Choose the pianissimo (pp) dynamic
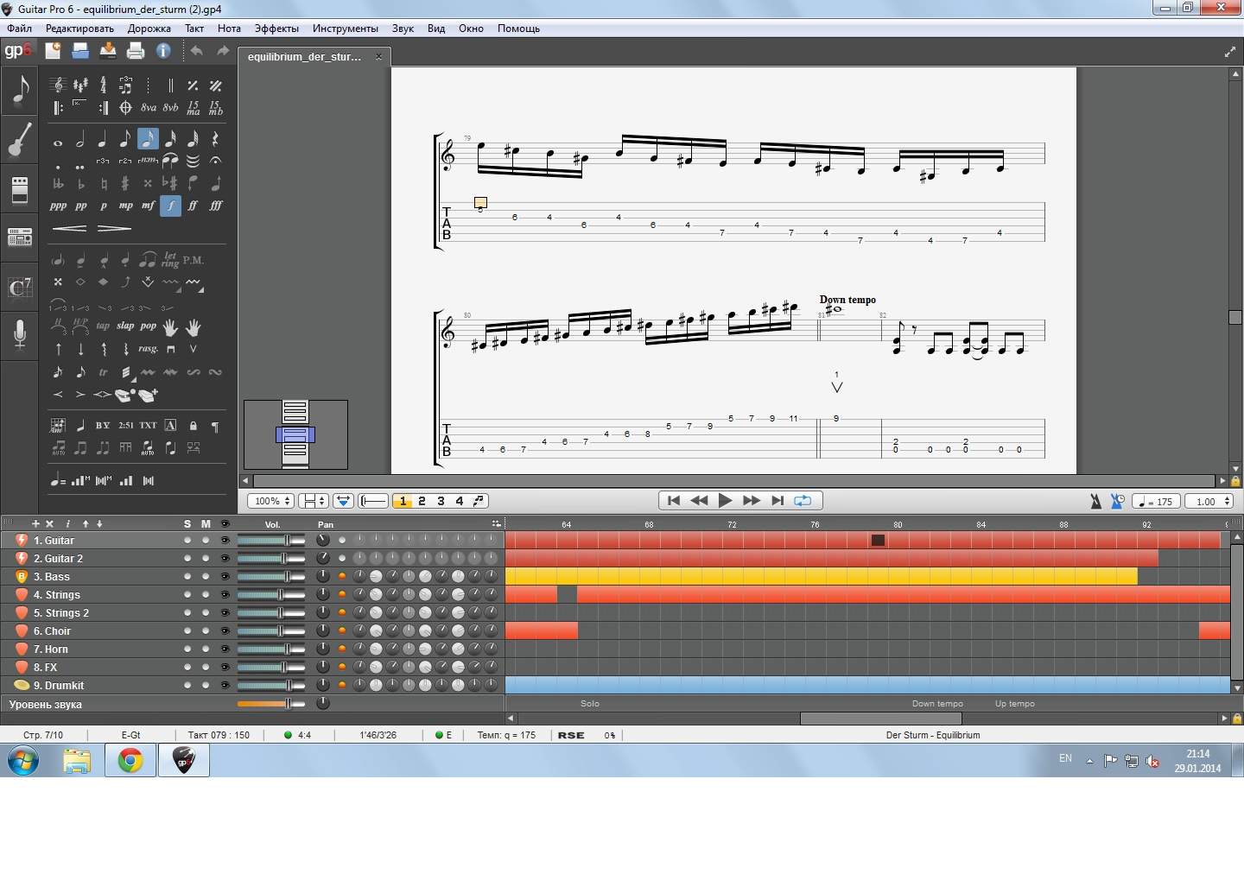Viewport: 1244px width, 893px height. coord(80,206)
